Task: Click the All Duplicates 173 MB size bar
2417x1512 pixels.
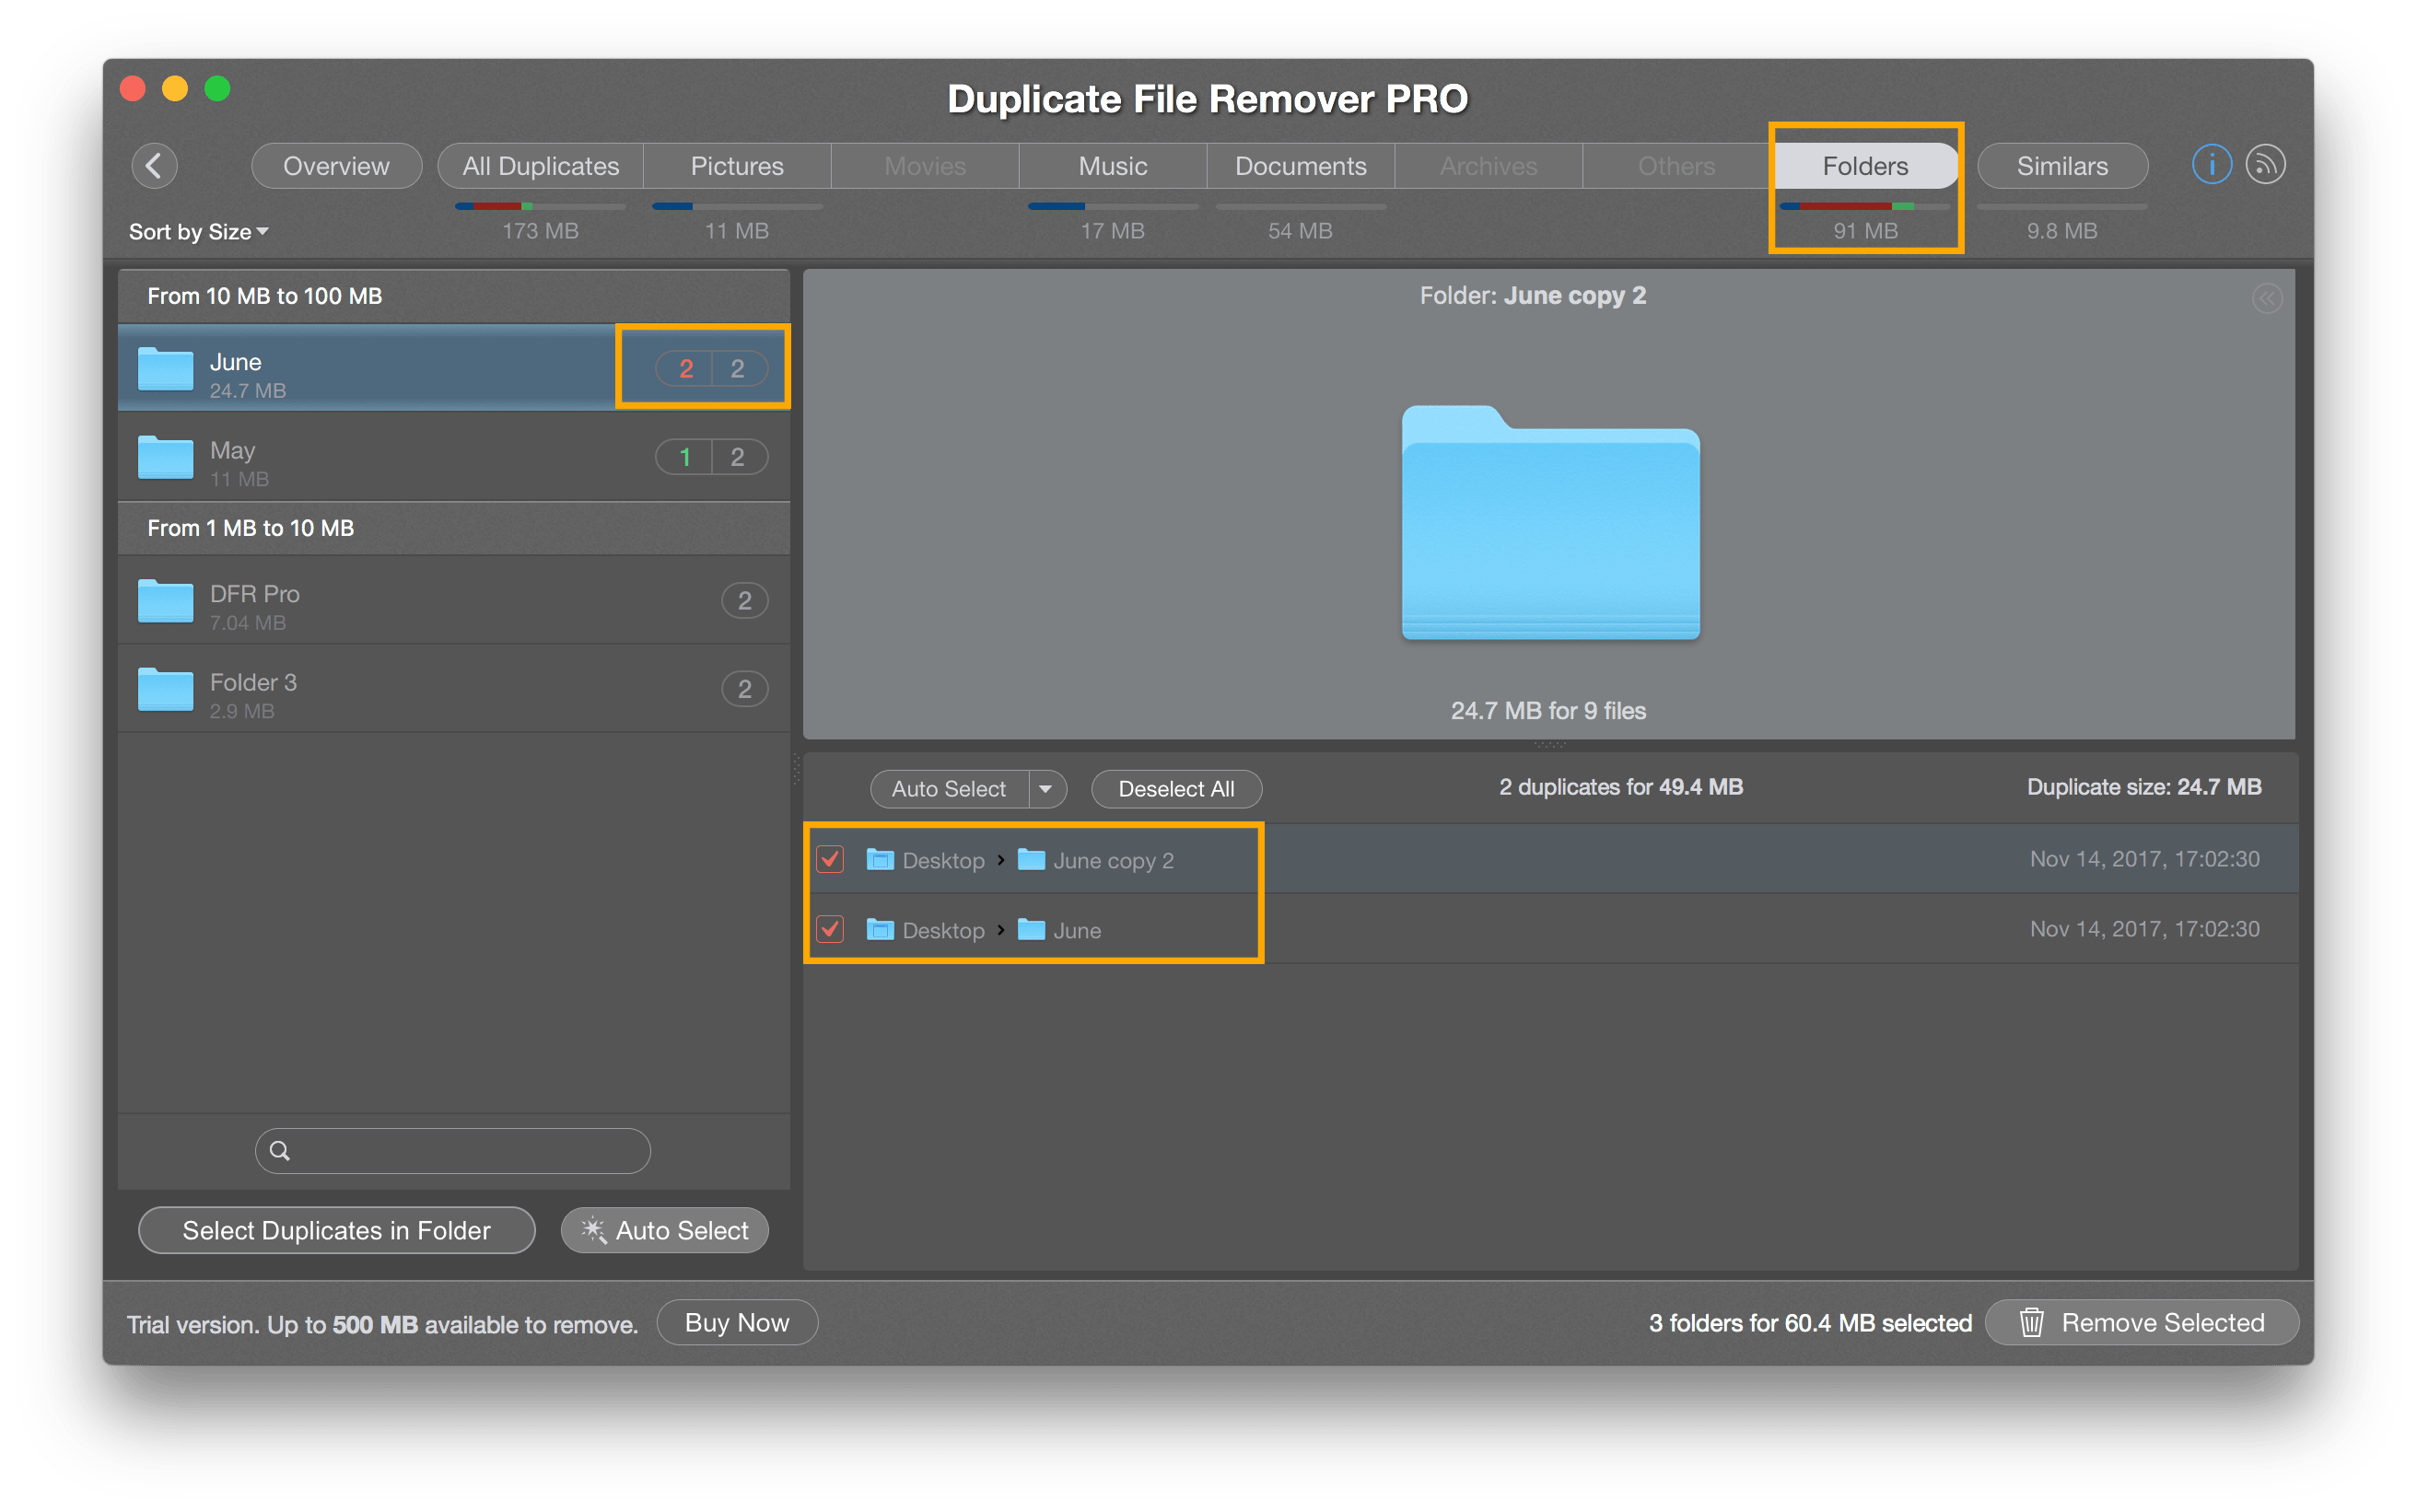Action: pyautogui.click(x=541, y=207)
